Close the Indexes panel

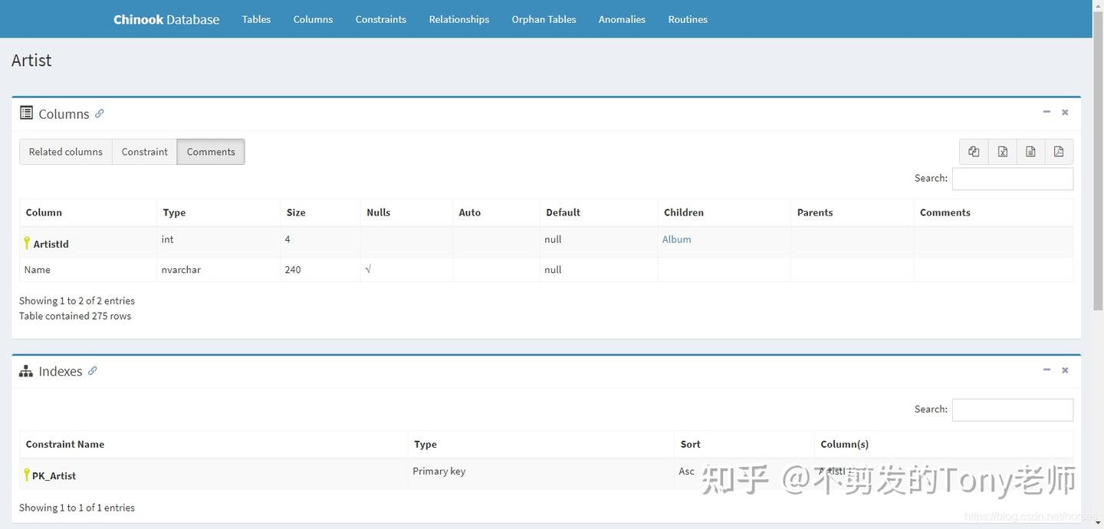(x=1064, y=370)
